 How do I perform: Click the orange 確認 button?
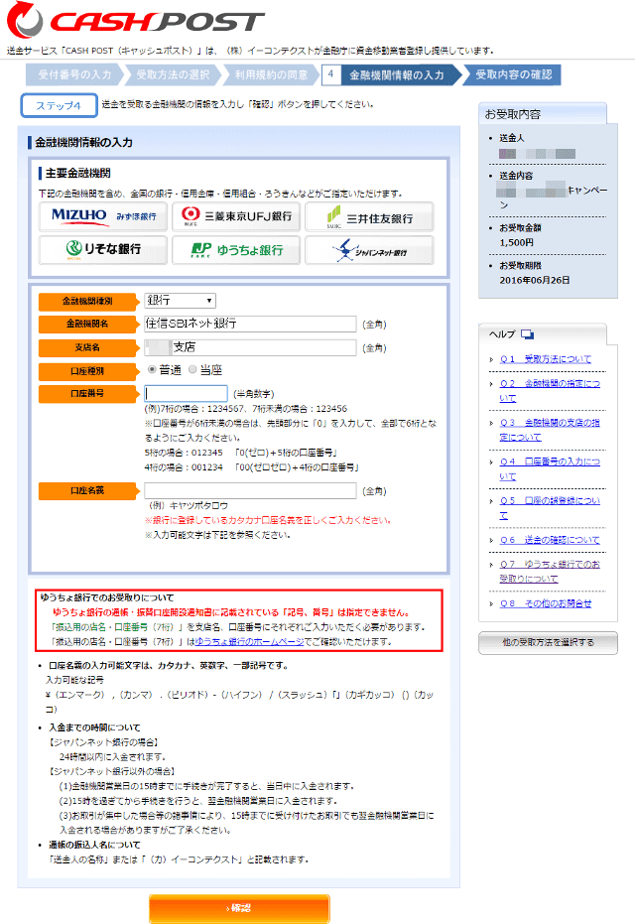[240, 909]
